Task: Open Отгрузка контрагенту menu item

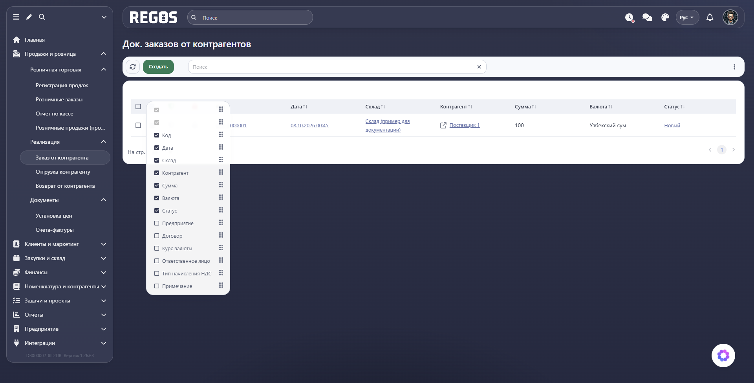Action: pos(63,172)
